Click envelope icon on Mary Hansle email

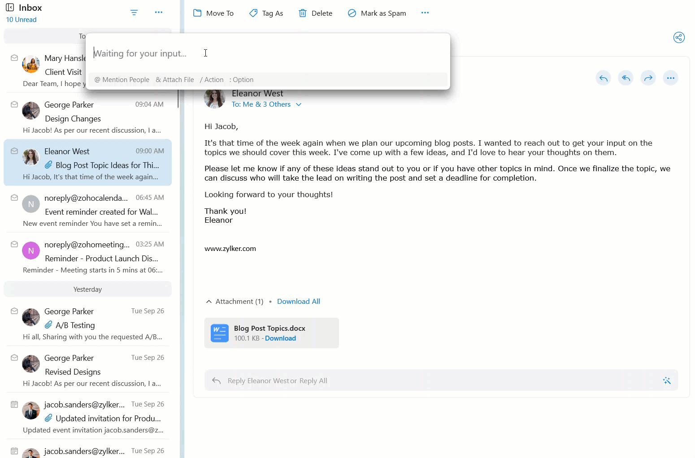pyautogui.click(x=14, y=58)
